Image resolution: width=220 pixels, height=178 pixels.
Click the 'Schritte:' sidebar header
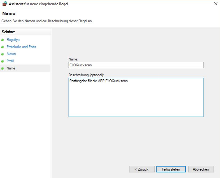tap(8, 32)
